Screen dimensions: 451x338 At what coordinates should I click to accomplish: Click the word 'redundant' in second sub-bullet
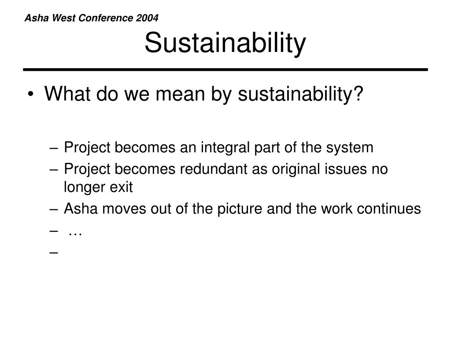click(x=214, y=169)
